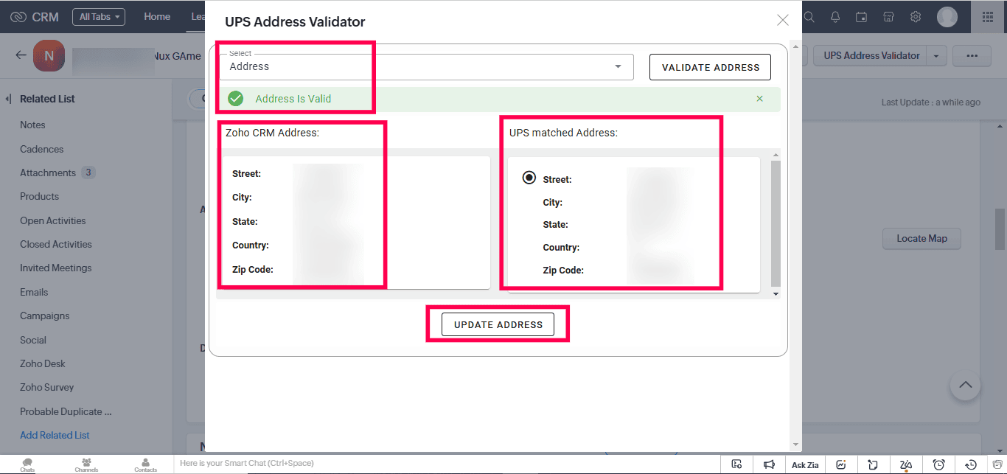Open the apps grid icon
The width and height of the screenshot is (1007, 474).
pos(988,17)
